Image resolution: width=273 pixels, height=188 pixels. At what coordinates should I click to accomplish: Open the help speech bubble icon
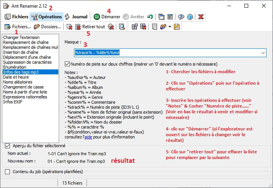(x=181, y=17)
